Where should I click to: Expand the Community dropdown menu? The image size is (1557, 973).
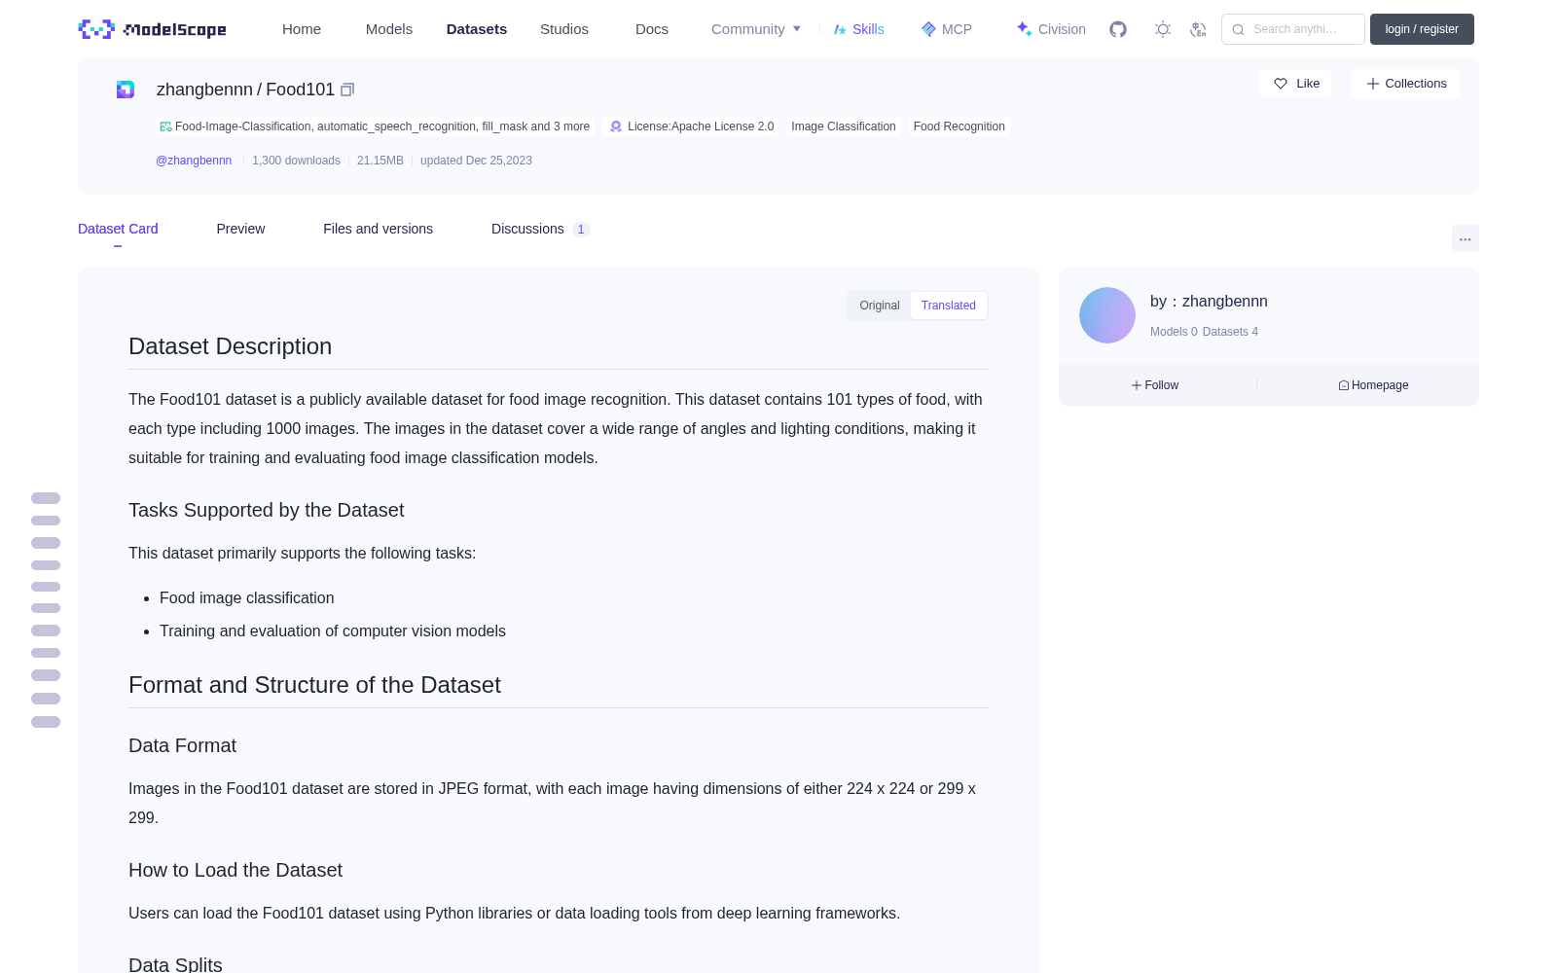point(756,29)
